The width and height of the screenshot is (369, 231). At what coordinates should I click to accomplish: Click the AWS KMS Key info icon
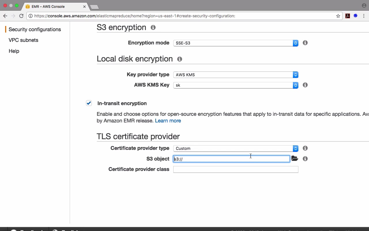305,85
